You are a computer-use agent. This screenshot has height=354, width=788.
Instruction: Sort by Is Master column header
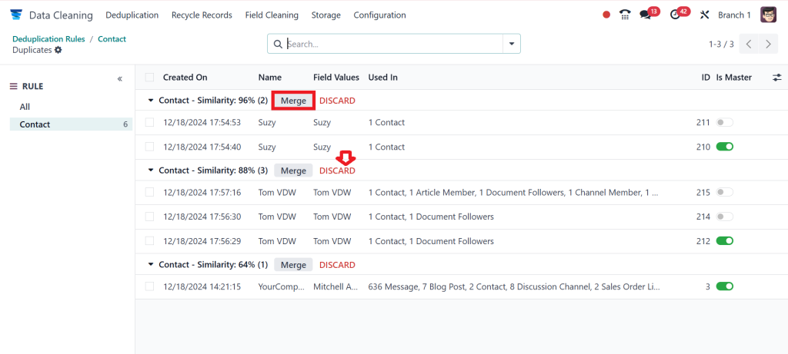733,78
